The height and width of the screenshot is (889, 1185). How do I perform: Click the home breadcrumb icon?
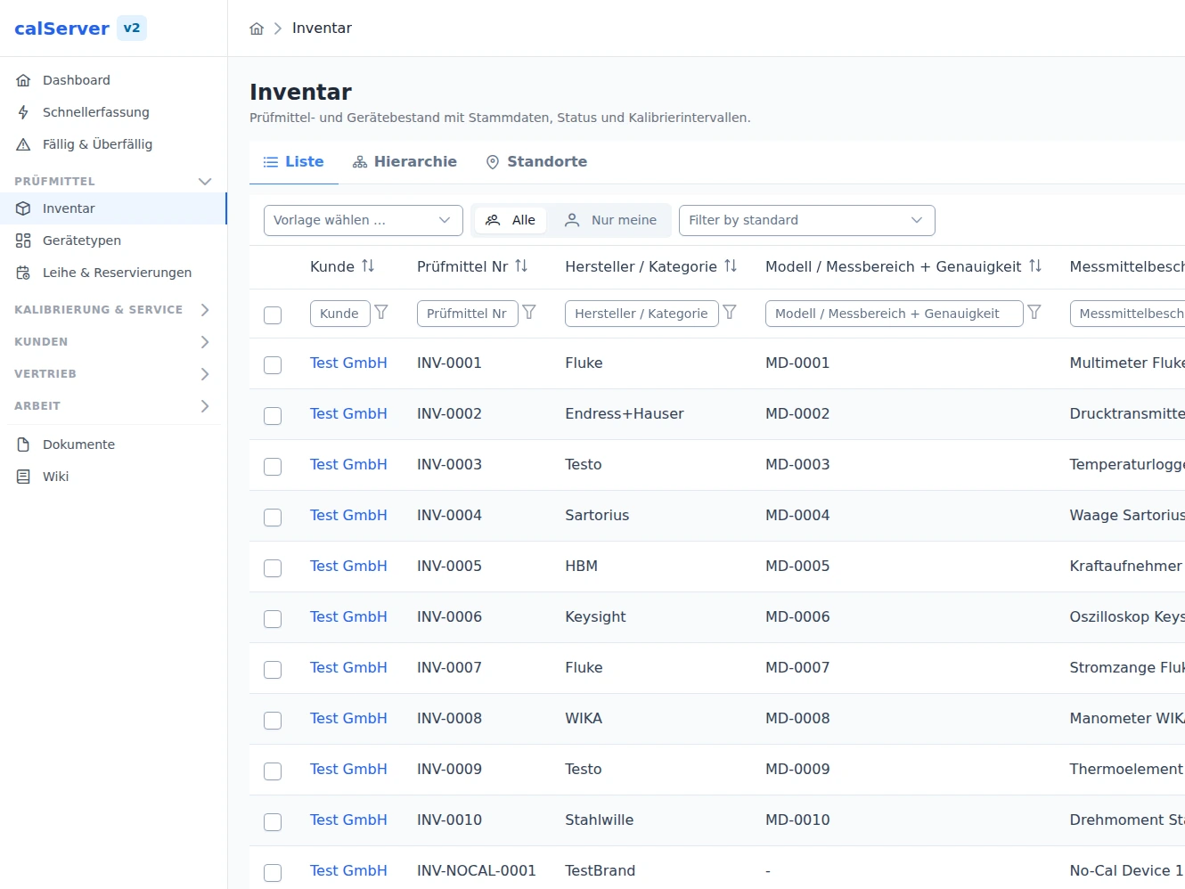pyautogui.click(x=257, y=29)
